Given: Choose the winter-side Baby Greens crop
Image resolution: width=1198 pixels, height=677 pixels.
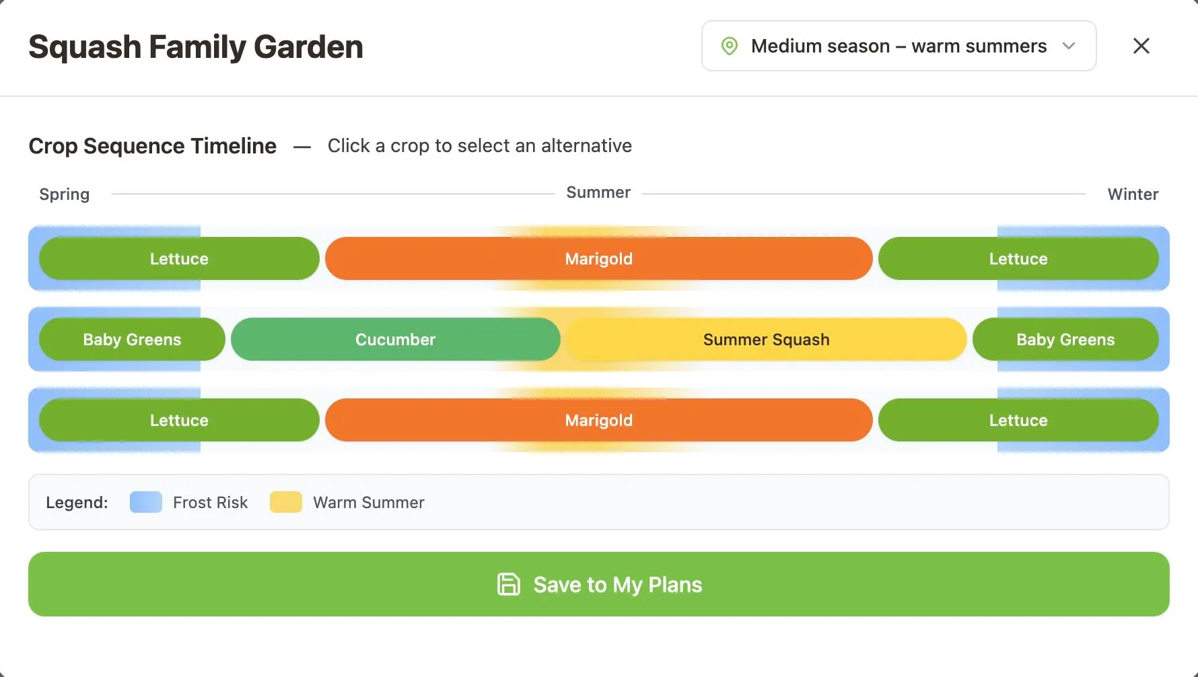Looking at the screenshot, I should coord(1065,339).
